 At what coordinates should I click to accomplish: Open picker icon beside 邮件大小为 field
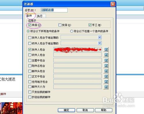[106, 87]
